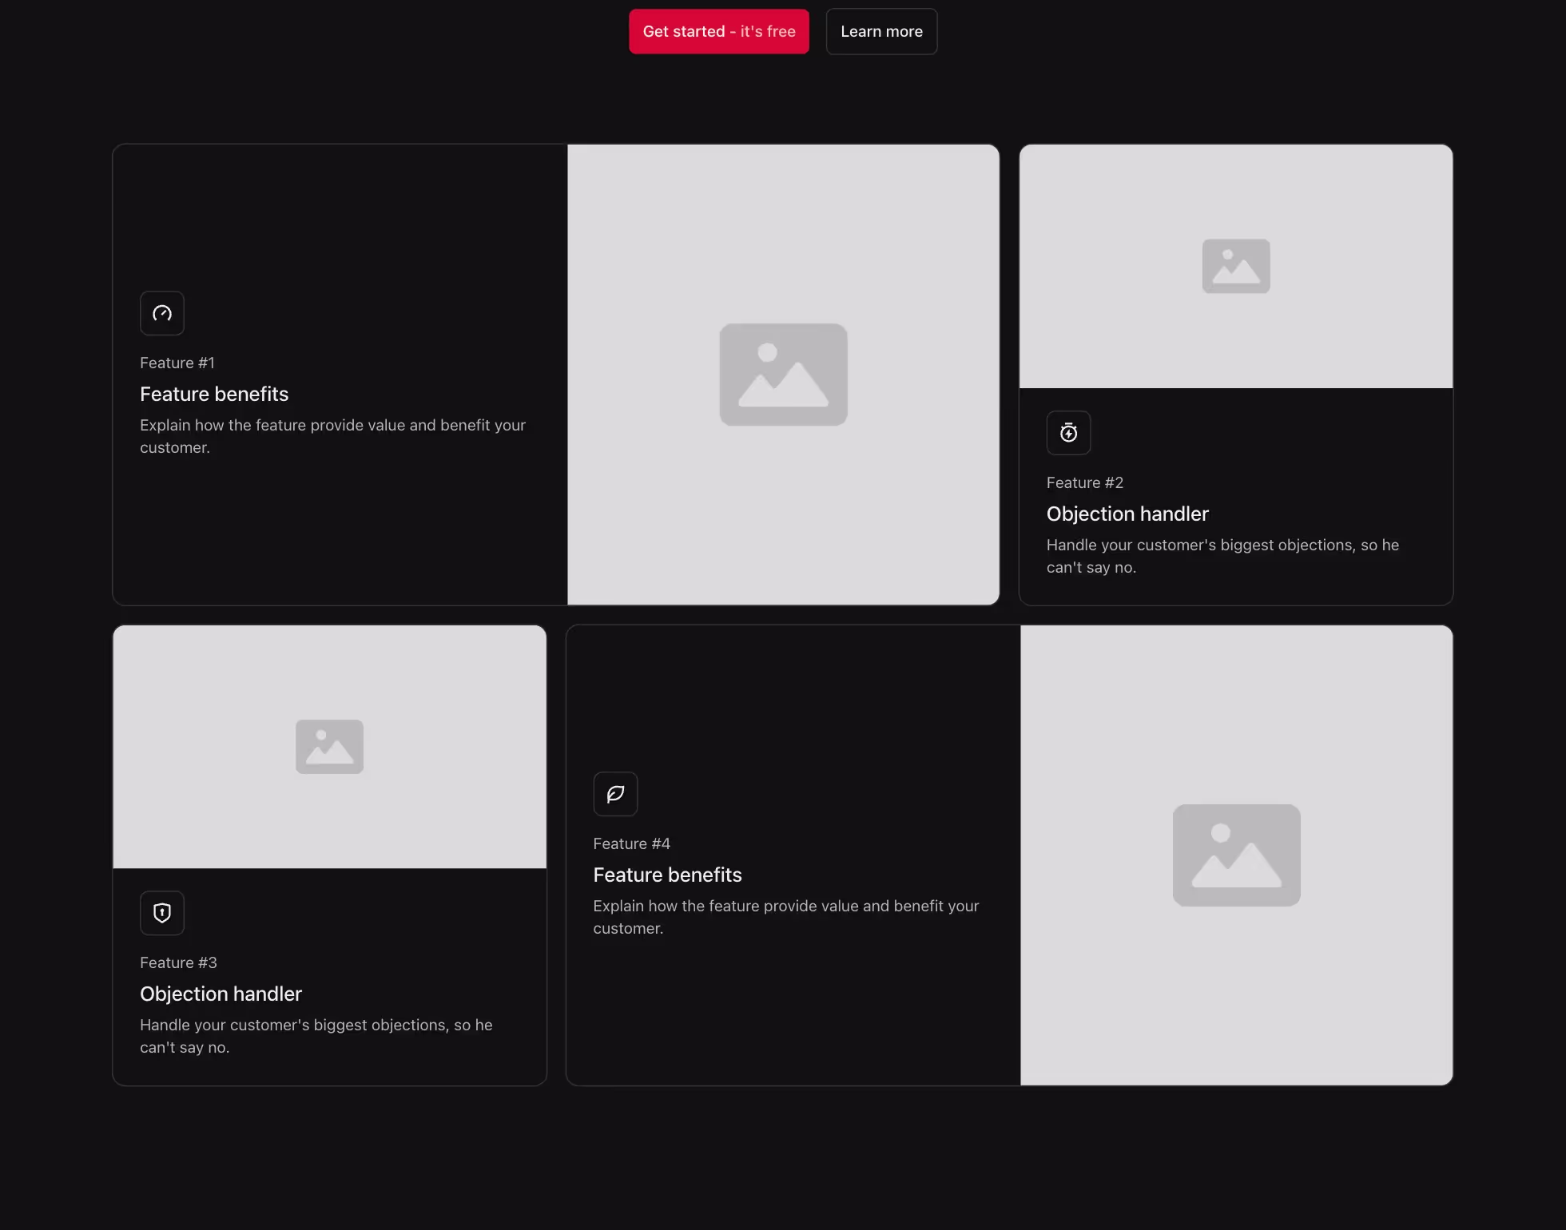Viewport: 1566px width, 1230px height.
Task: Click the shield icon above Feature #3
Action: (x=161, y=912)
